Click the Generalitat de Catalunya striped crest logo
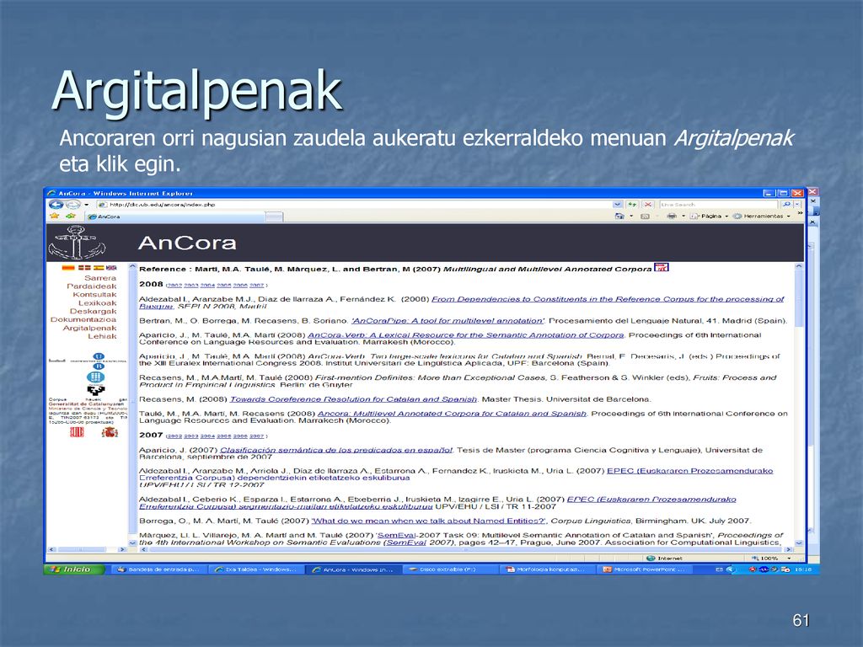863x647 pixels. [x=77, y=432]
